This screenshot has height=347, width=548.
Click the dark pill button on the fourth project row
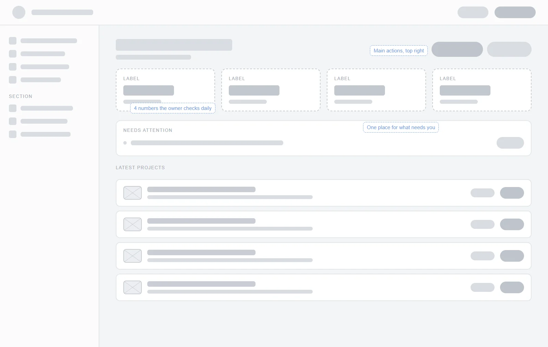click(x=512, y=287)
